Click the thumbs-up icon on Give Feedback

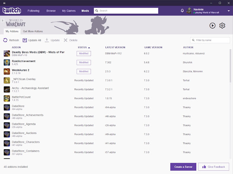(204, 167)
